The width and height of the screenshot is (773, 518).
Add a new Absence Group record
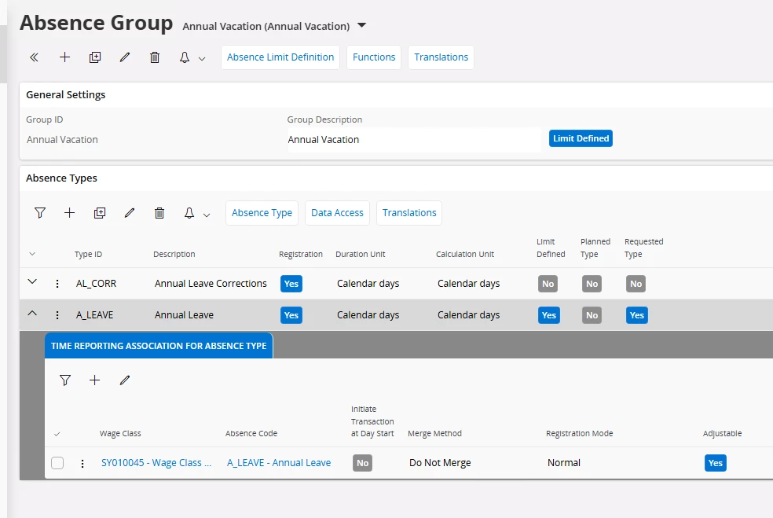[65, 57]
